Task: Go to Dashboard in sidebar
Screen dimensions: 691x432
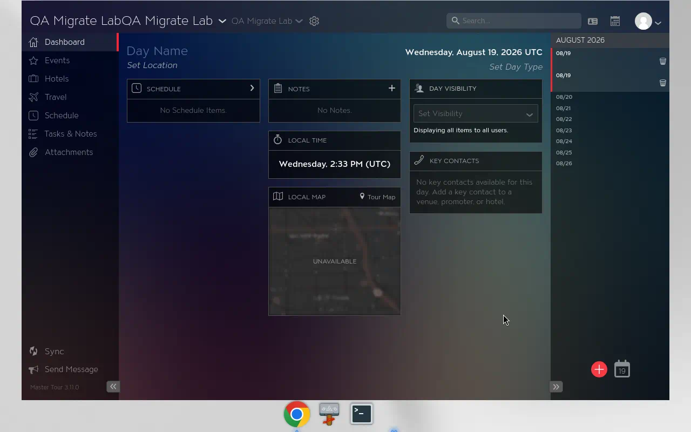Action: point(69,42)
